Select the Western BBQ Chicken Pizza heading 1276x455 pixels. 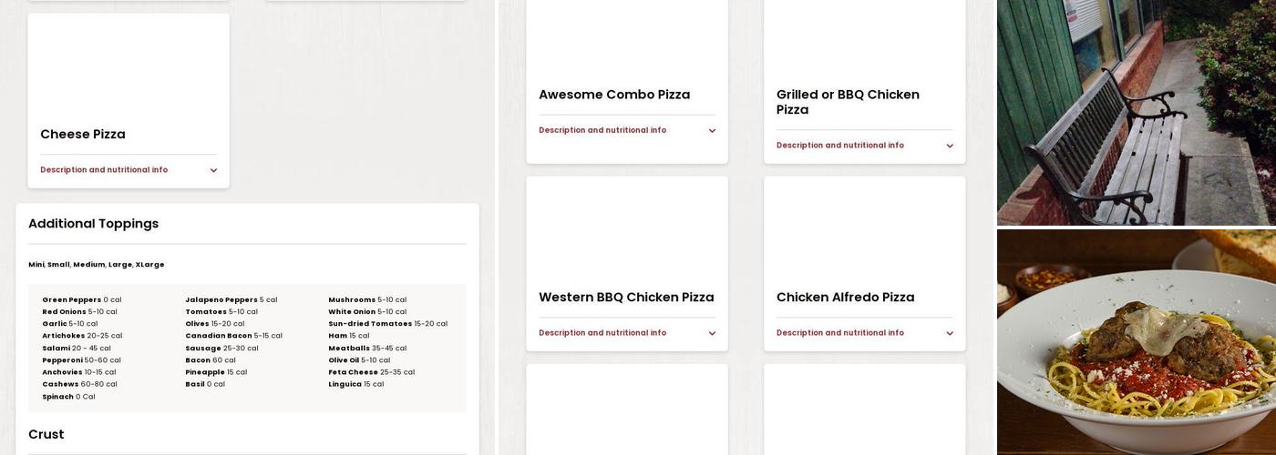(626, 298)
